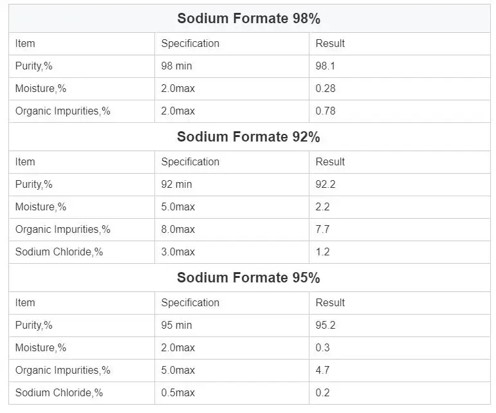Click the 0.28 moisture result cell
Viewport: 496px width, 413px height.
326,89
